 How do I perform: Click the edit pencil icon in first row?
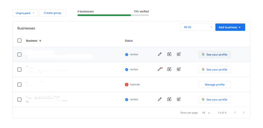[159, 54]
